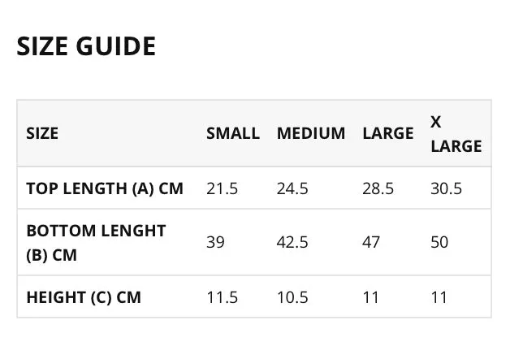Select the 24.5 medium top length cell
510x346 pixels.
[x=292, y=188]
